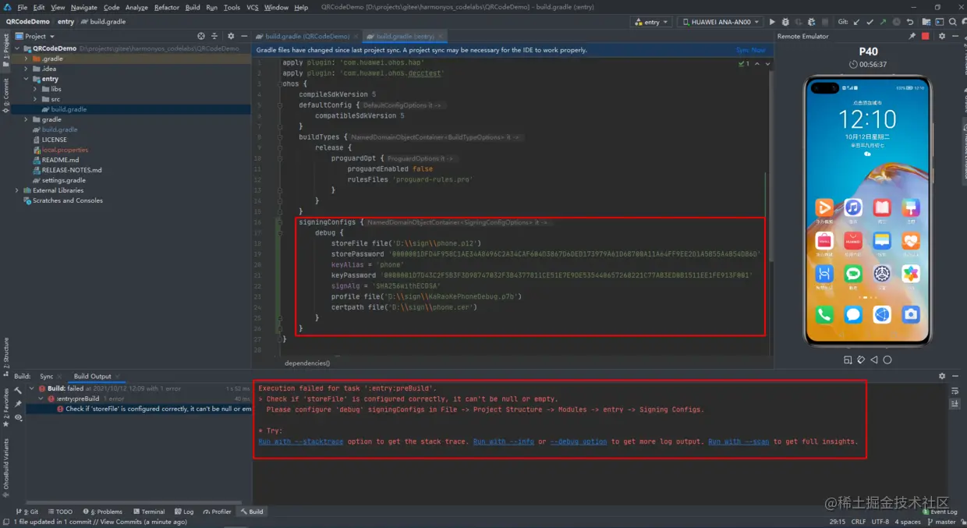The width and height of the screenshot is (967, 528).
Task: Stop the Remote Emulator red square
Action: tap(926, 36)
